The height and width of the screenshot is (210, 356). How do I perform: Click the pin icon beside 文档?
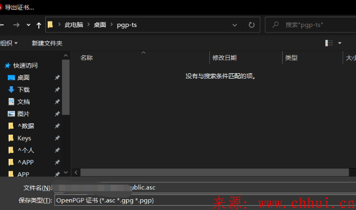[57, 102]
